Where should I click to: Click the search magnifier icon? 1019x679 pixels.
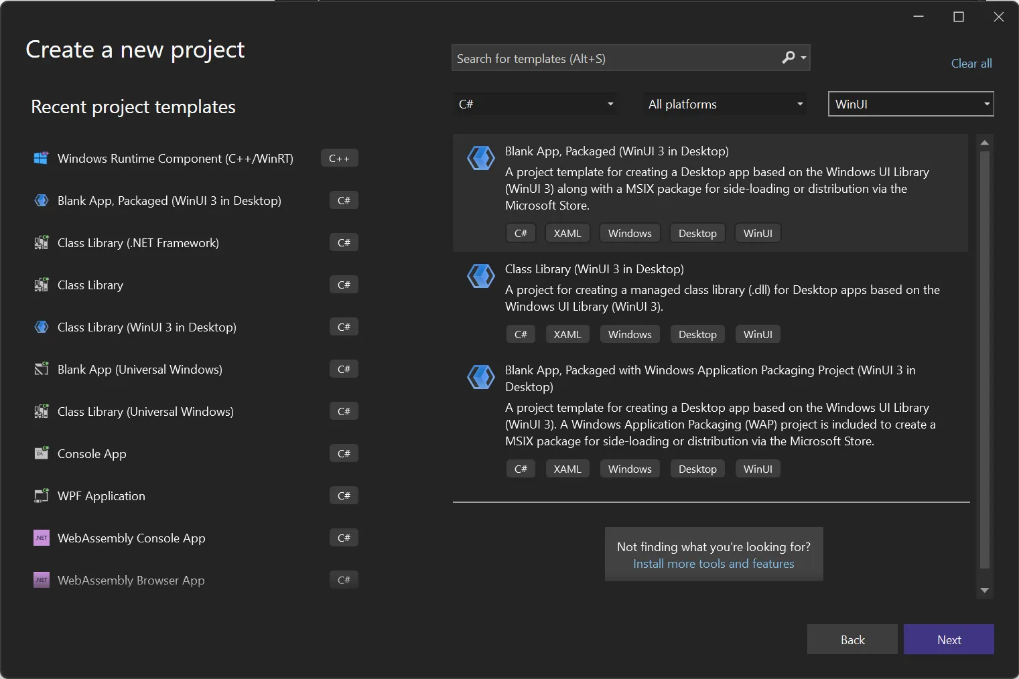coord(789,58)
